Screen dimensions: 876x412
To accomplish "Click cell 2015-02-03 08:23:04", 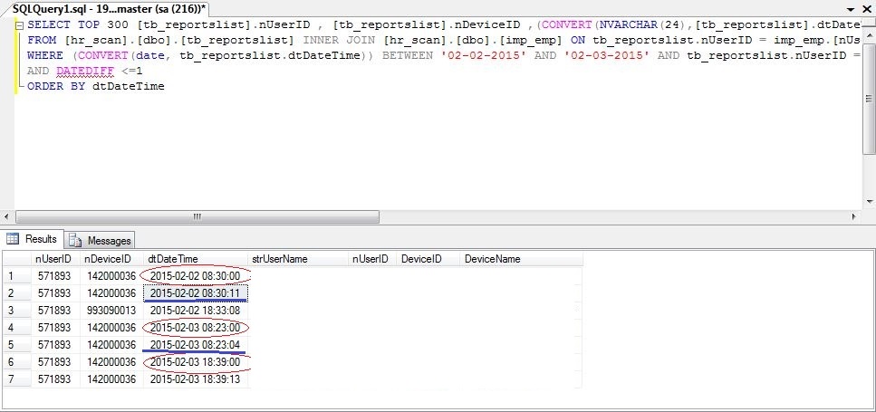I will [x=196, y=345].
